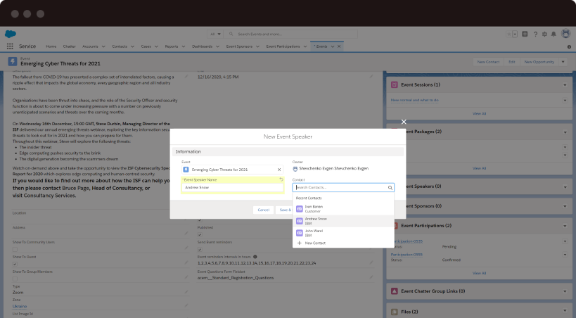Click the Edit record button
The image size is (576, 318).
pos(512,62)
